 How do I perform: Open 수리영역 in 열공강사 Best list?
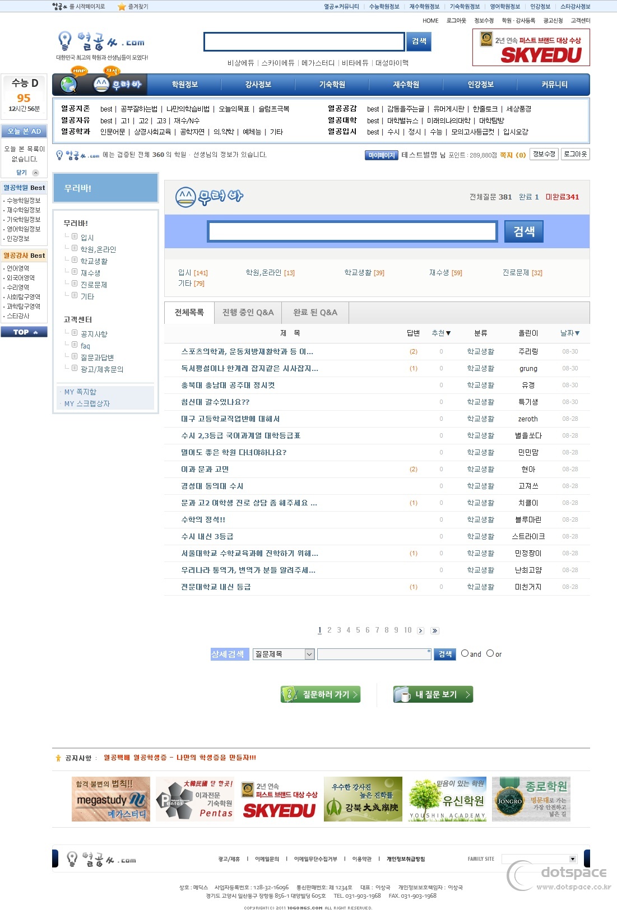(18, 287)
